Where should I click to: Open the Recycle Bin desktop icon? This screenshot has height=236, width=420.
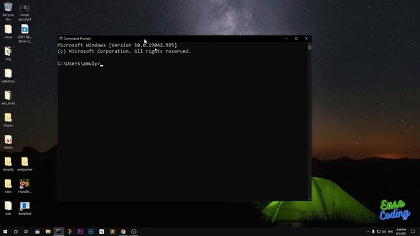point(8,11)
